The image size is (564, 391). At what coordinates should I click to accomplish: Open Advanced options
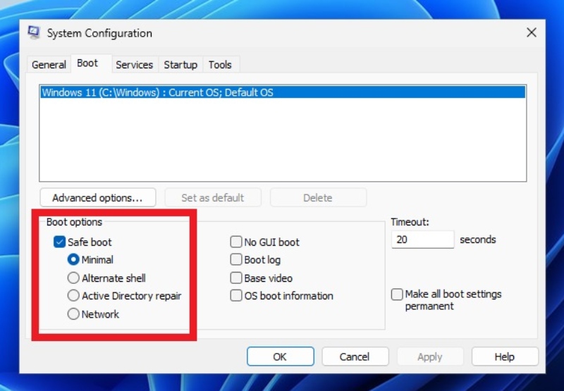97,198
